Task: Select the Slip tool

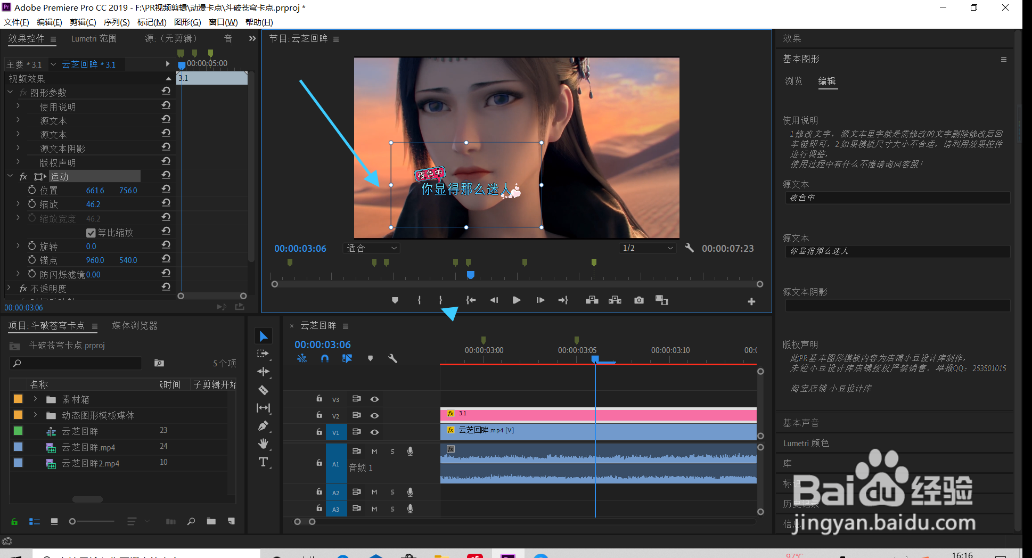Action: tap(263, 408)
